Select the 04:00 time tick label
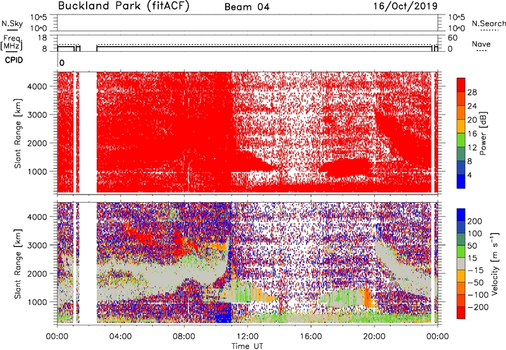506x350 pixels. click(x=120, y=337)
